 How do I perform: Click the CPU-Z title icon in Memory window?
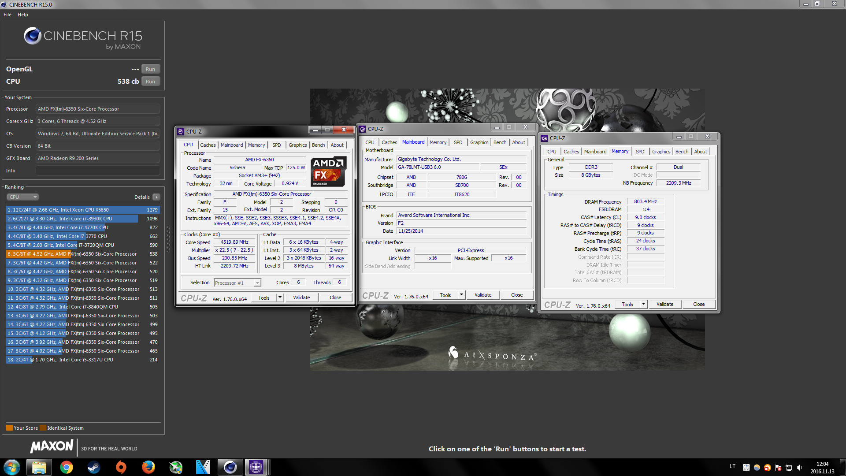click(x=545, y=138)
